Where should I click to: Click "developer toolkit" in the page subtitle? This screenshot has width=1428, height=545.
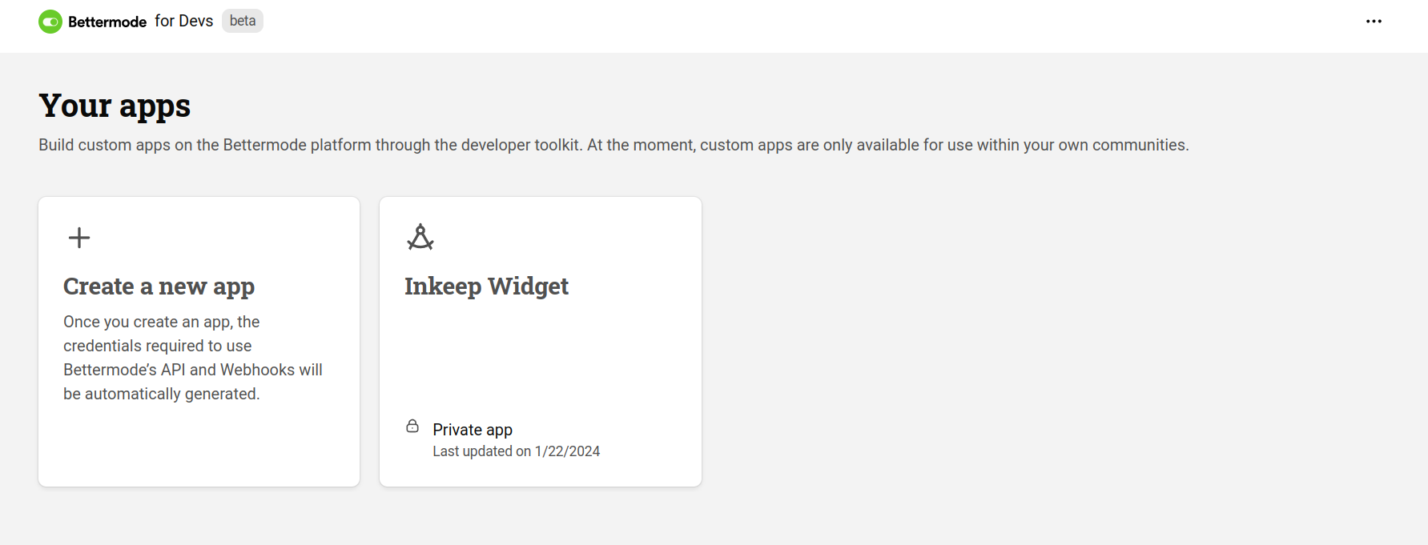tap(521, 145)
